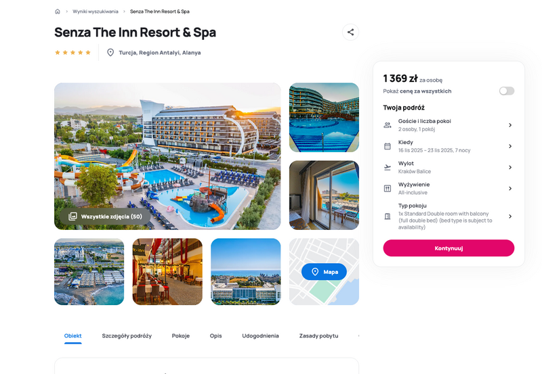Open the restaurant interior thumbnail
542x374 pixels.
(x=167, y=271)
